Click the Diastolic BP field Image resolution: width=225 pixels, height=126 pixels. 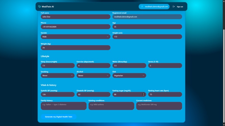(x=94, y=94)
